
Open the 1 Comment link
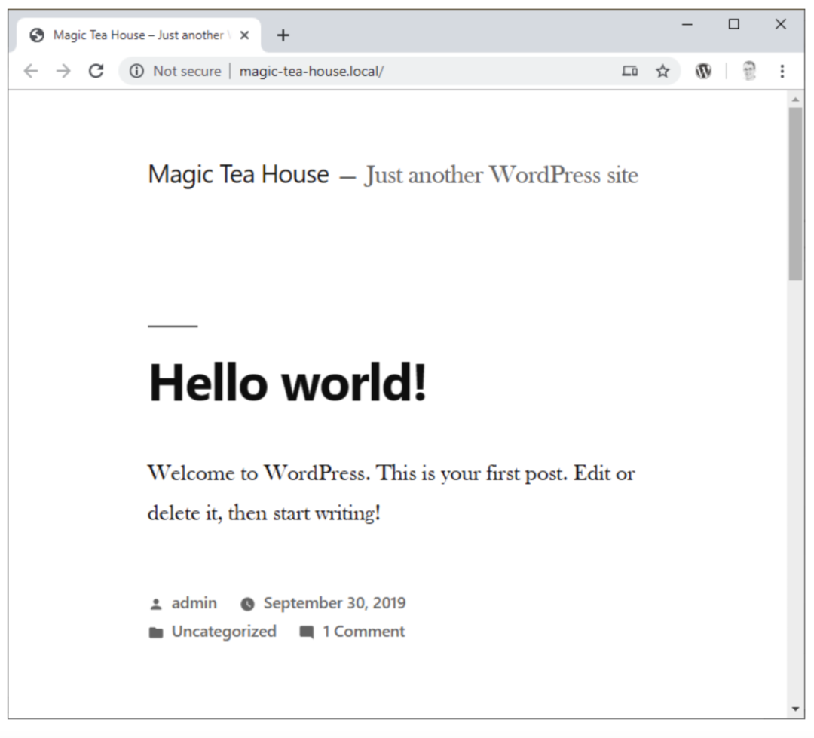coord(363,632)
